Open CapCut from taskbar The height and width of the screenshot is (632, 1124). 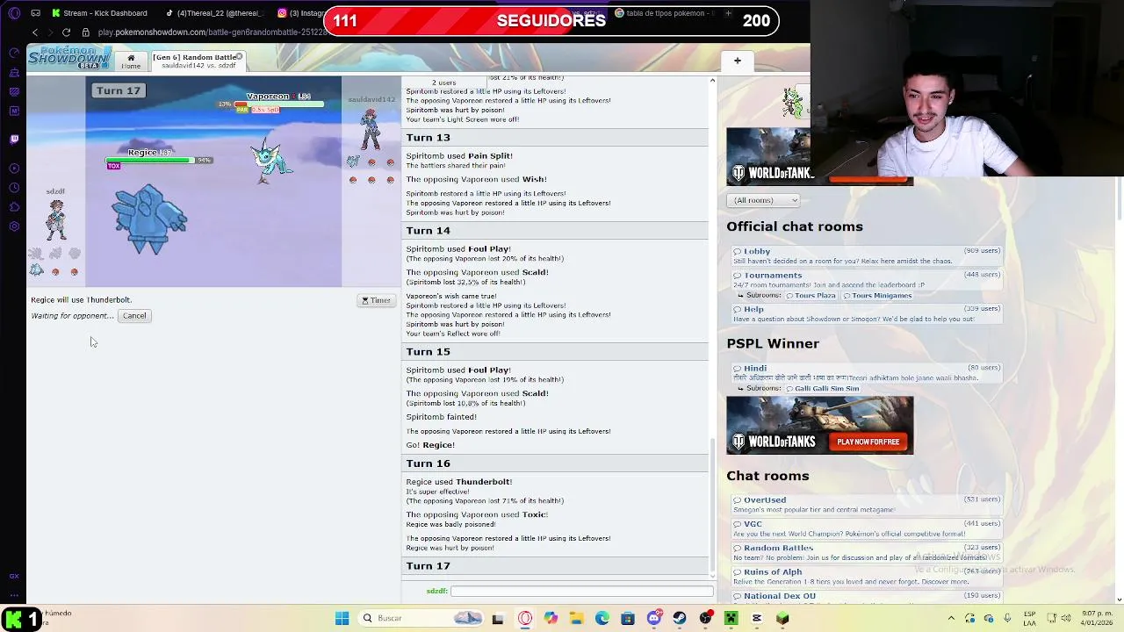(x=757, y=618)
